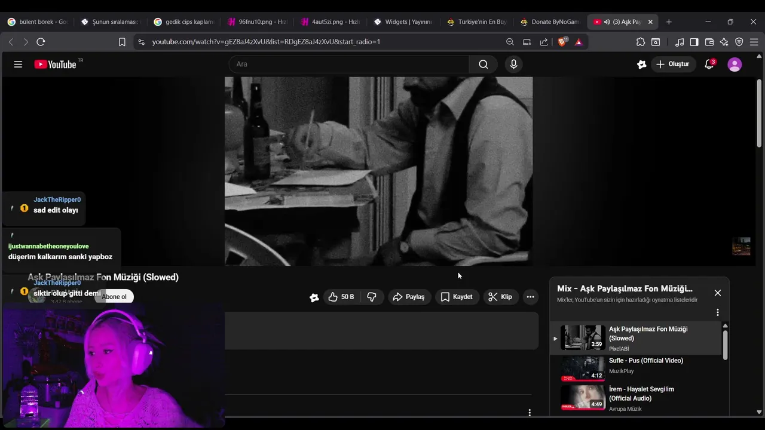The height and width of the screenshot is (430, 765).
Task: Switch to Türkiye'nin En Büy tab
Action: (x=476, y=21)
